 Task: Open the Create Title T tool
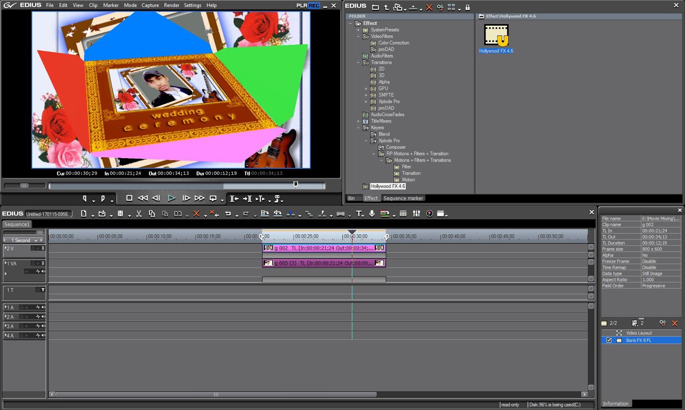click(x=359, y=214)
